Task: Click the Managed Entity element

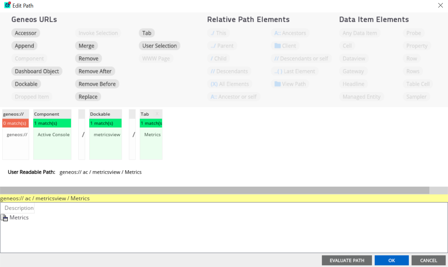Action: tap(361, 97)
